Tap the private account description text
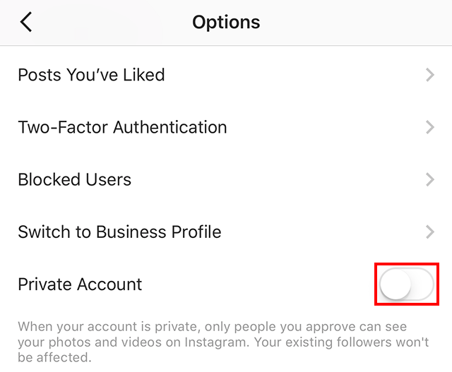The height and width of the screenshot is (372, 452). [223, 342]
